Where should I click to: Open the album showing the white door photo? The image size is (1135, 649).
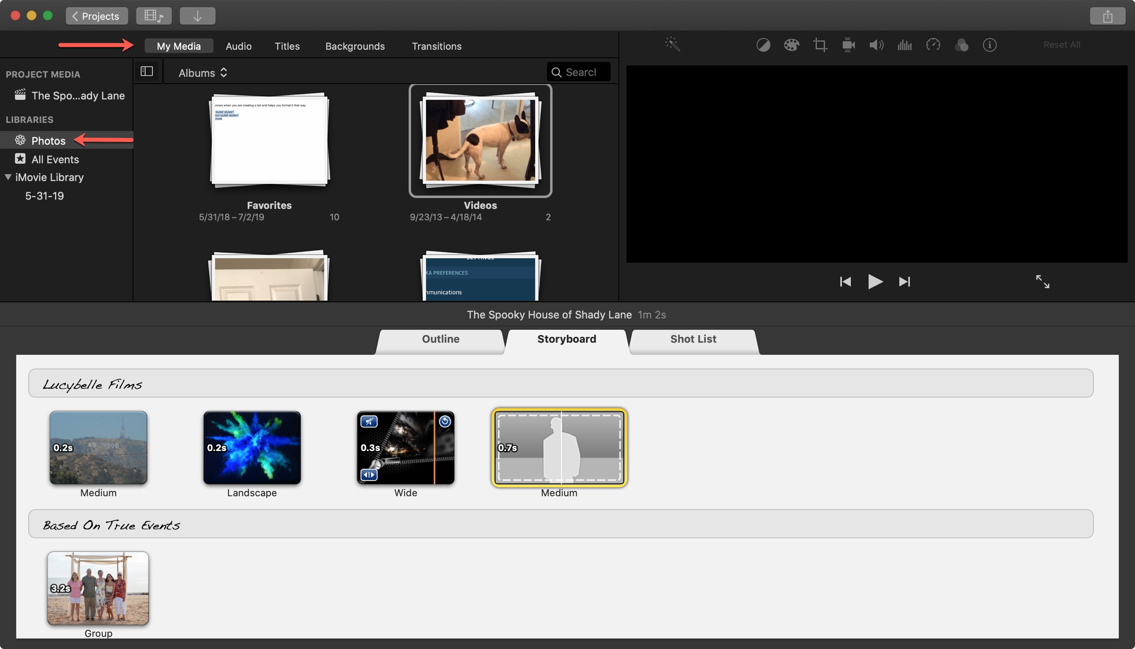(x=269, y=276)
